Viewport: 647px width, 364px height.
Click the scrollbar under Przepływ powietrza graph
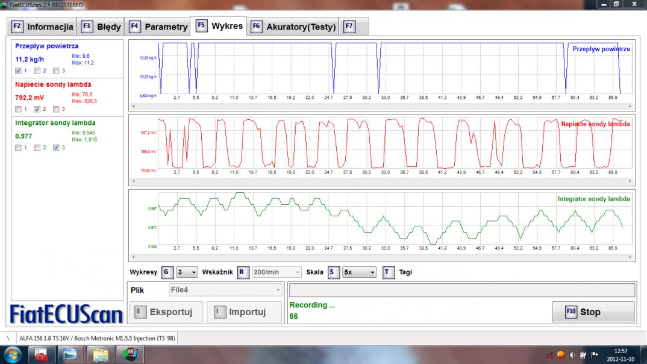pyautogui.click(x=381, y=106)
